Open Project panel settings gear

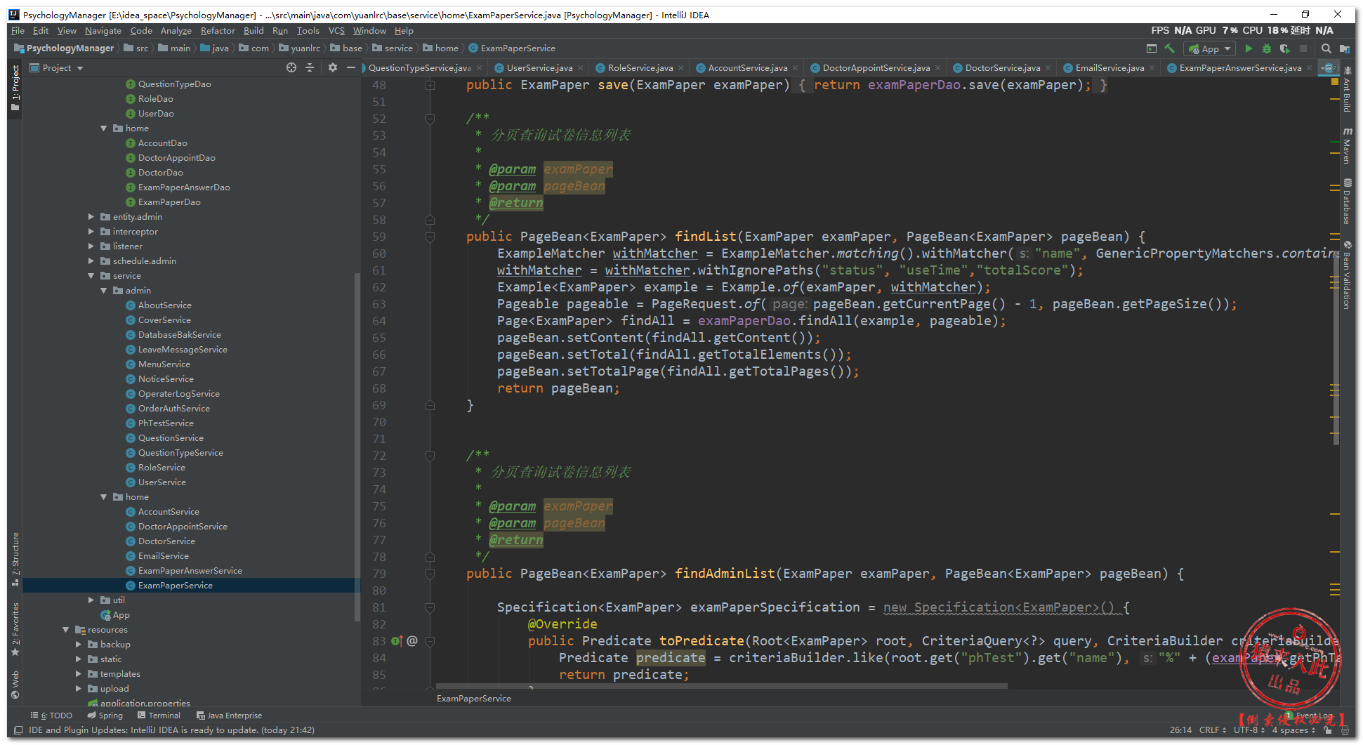(332, 67)
